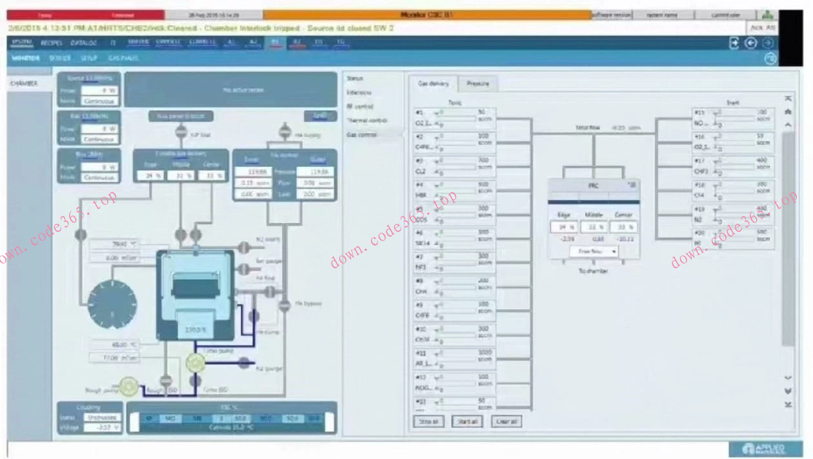Click the logout door icon in header
Viewport: 813px width, 459px height.
[x=734, y=43]
